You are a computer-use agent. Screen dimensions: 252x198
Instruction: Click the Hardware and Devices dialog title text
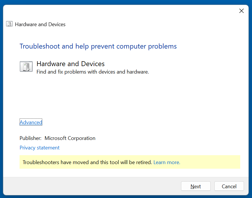40,24
